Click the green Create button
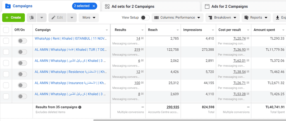The image size is (286, 121). click(x=13, y=18)
